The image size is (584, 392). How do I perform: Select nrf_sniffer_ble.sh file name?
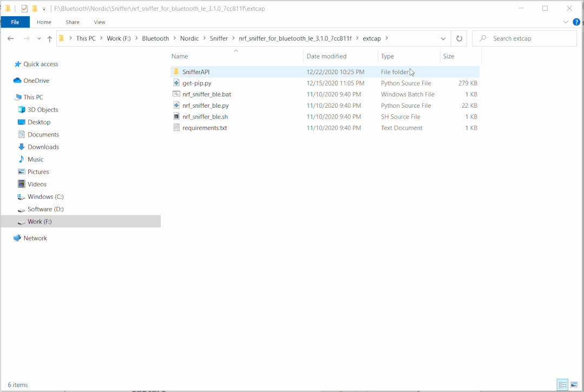pos(205,116)
